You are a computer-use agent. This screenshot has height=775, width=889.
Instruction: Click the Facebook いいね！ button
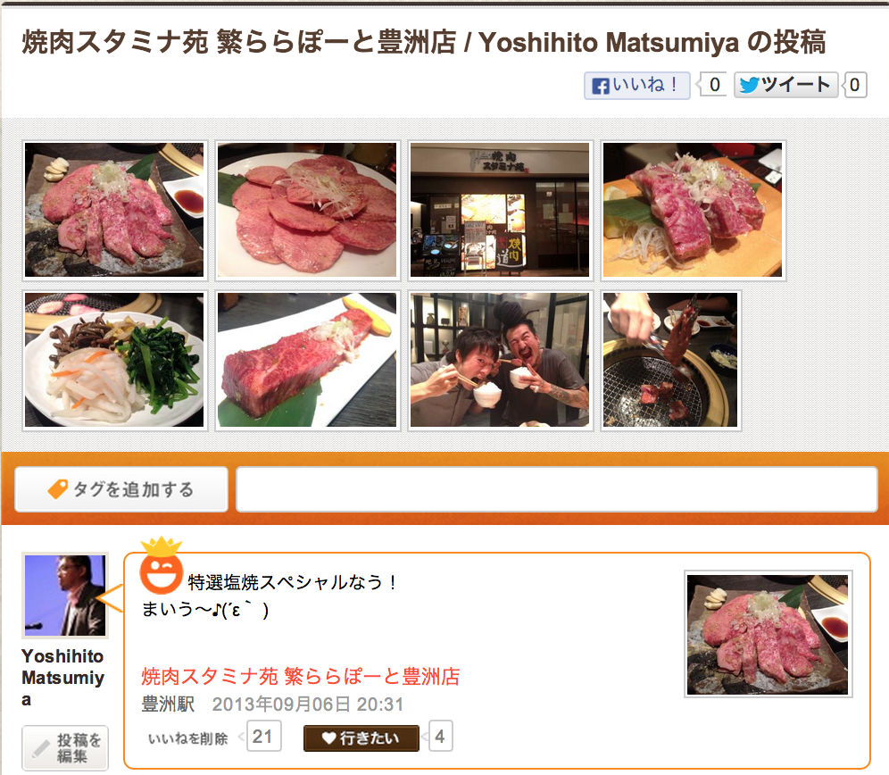click(x=636, y=86)
